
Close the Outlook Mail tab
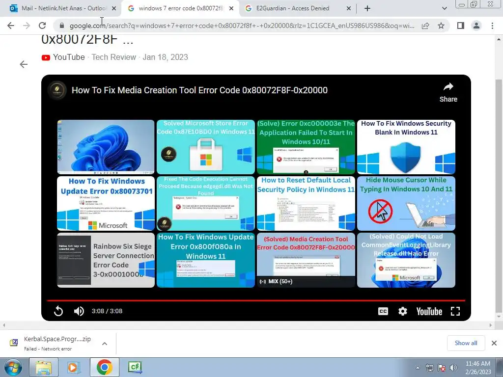pos(114,9)
